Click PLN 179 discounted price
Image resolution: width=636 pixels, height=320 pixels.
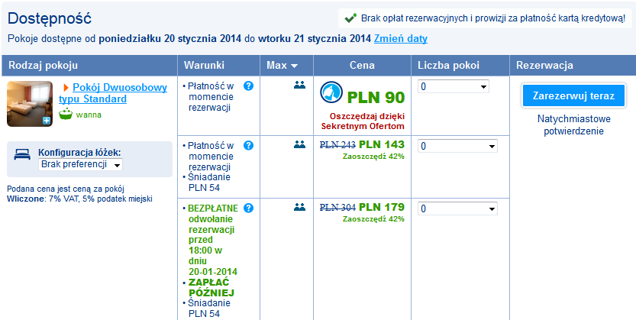[382, 207]
